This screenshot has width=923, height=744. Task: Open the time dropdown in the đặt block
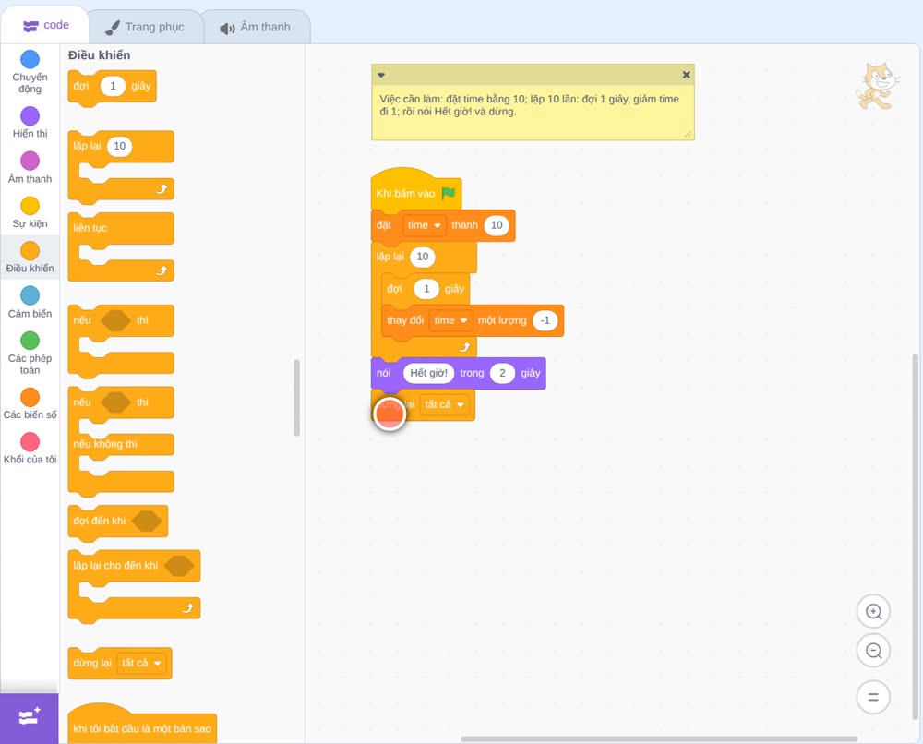coord(425,225)
